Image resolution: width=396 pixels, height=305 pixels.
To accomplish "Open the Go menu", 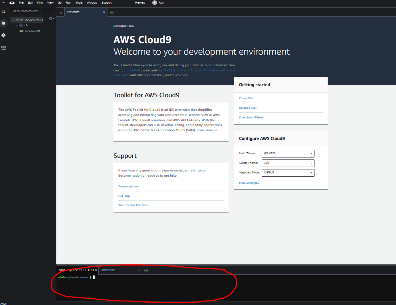I will coord(60,2).
